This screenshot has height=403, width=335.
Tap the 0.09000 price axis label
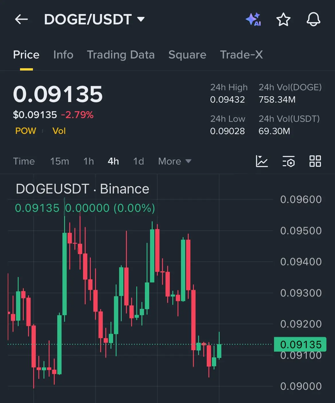[x=301, y=386]
